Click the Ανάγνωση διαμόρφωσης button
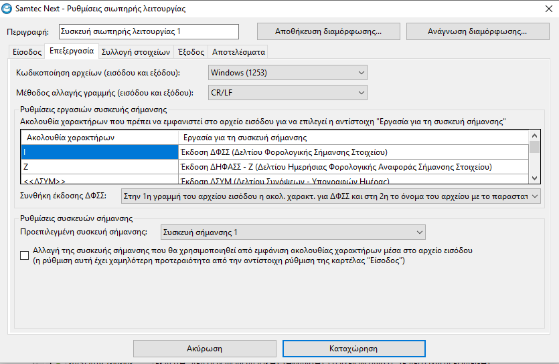This screenshot has width=559, height=364. tap(477, 31)
